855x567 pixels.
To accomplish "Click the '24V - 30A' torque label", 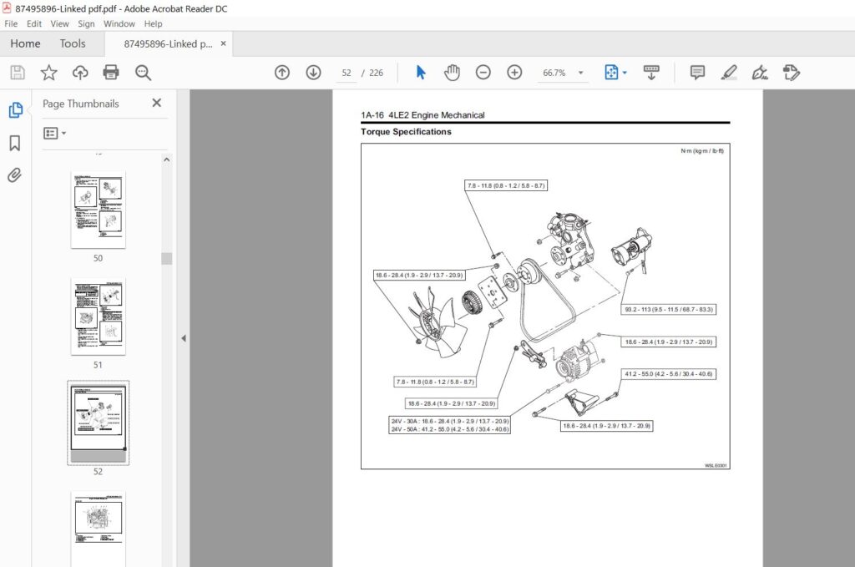I will pyautogui.click(x=450, y=421).
